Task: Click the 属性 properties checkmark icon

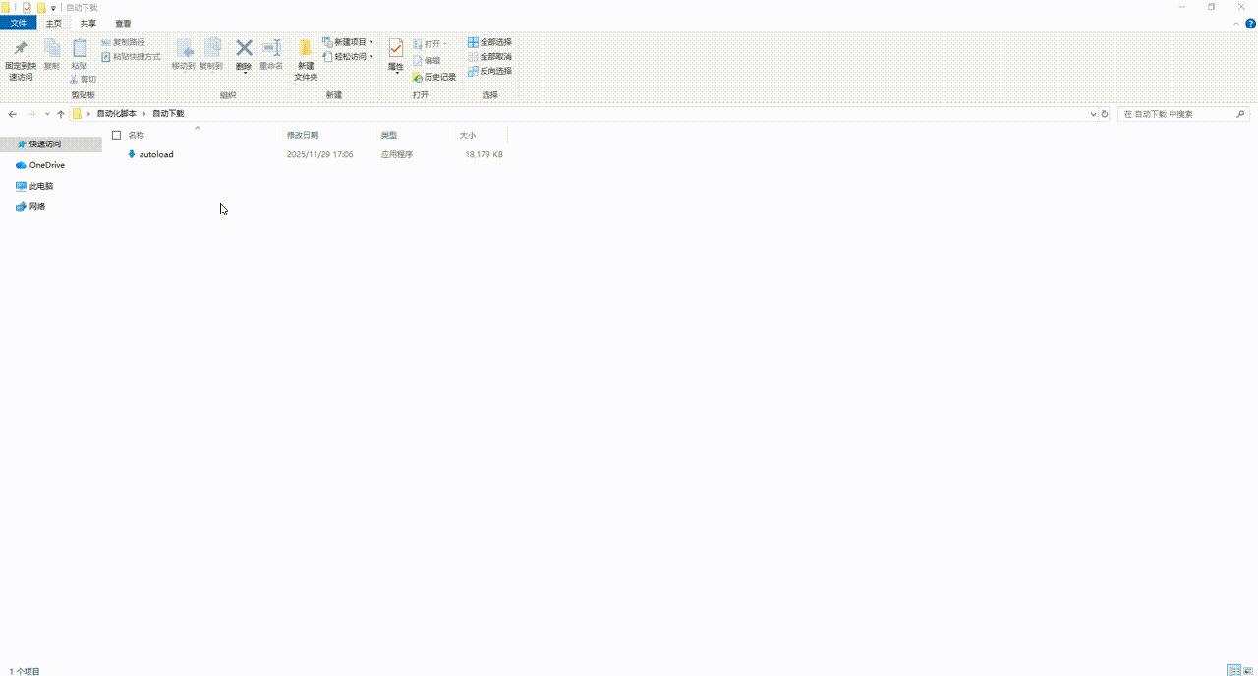Action: coord(396,48)
